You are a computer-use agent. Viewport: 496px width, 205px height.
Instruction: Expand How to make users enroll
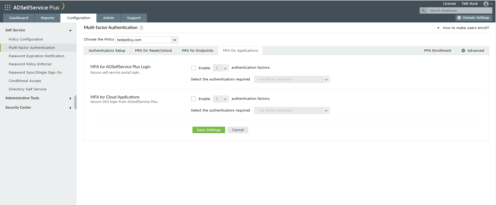coord(463,28)
